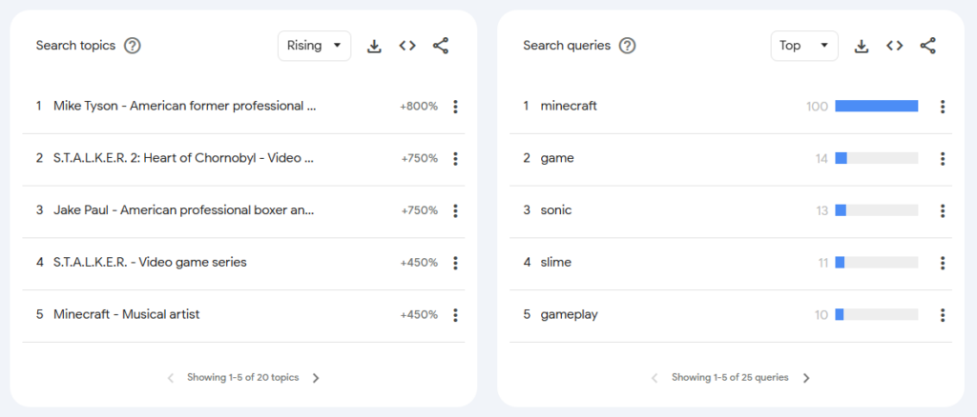Download the Search topics data as CSV

(x=374, y=46)
